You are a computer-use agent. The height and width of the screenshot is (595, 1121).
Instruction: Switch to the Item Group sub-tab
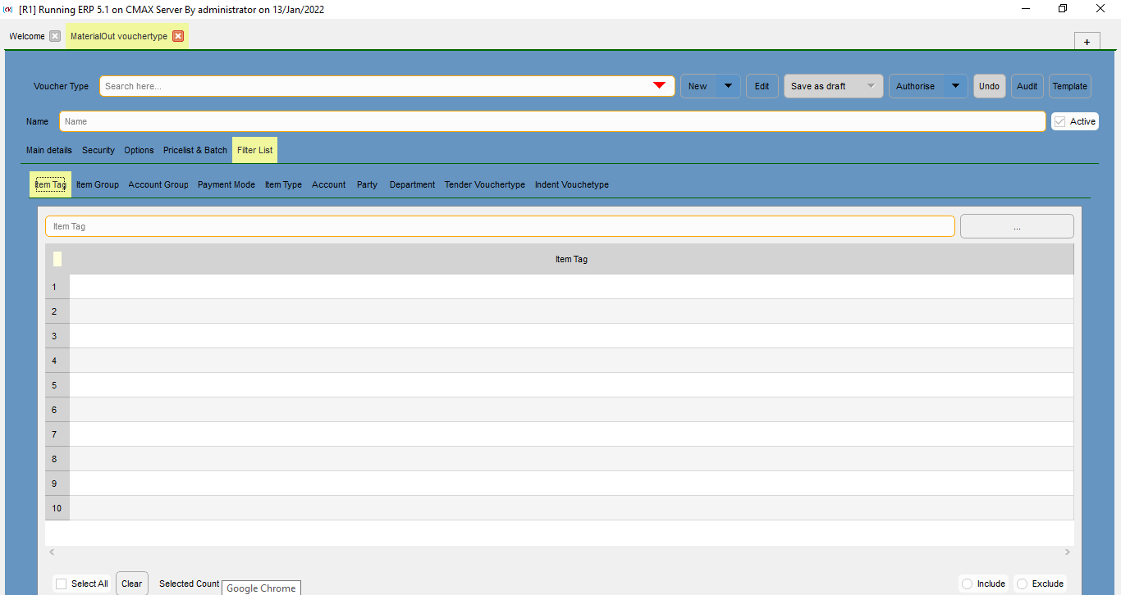click(x=98, y=184)
